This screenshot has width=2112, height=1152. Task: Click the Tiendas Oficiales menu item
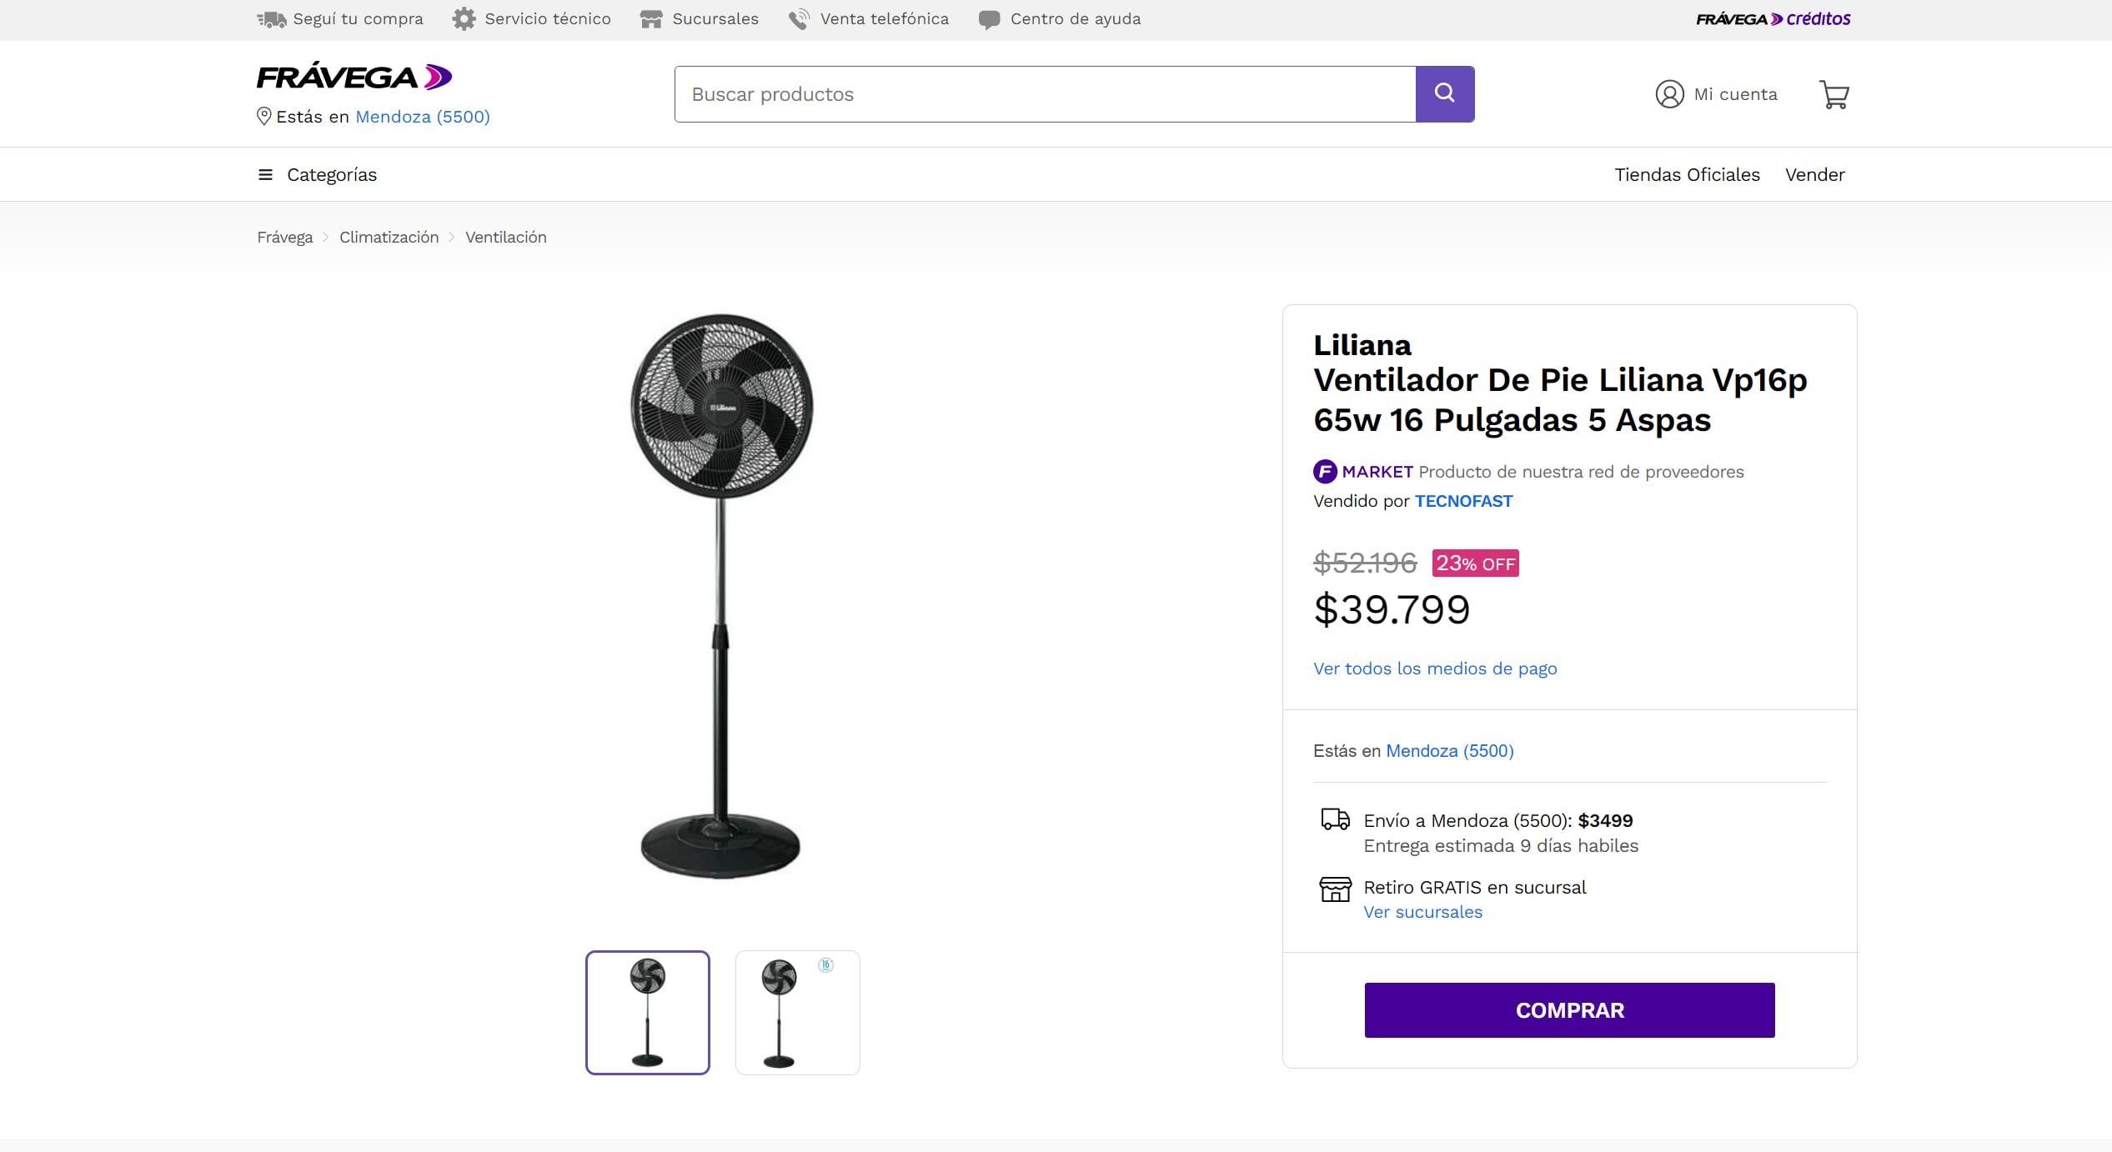(1687, 174)
